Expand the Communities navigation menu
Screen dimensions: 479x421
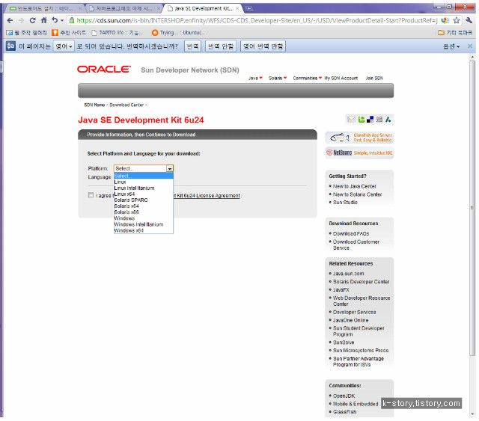point(308,79)
